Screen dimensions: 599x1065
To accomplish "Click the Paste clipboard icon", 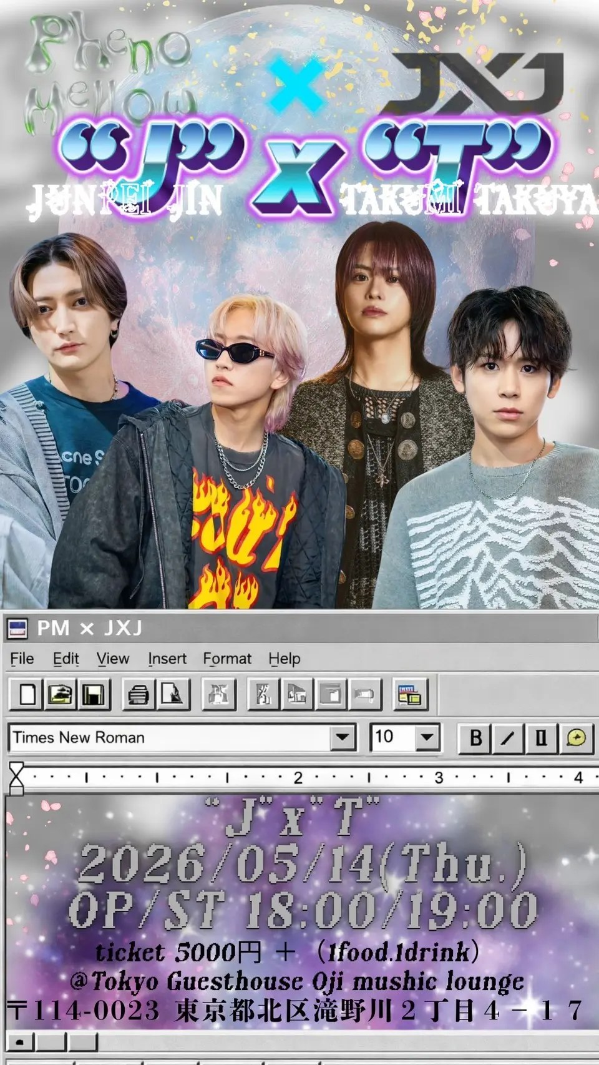I will coord(331,694).
